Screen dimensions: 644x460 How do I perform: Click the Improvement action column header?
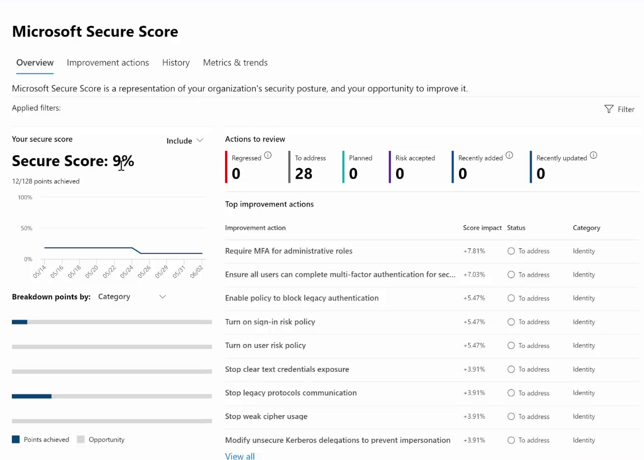255,228
